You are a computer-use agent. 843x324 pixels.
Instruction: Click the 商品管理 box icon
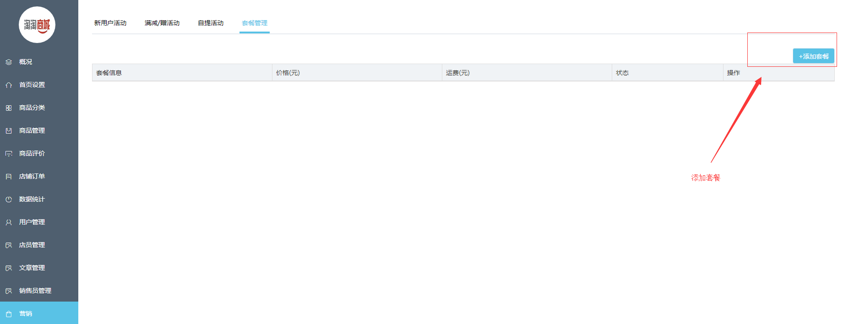[9, 130]
